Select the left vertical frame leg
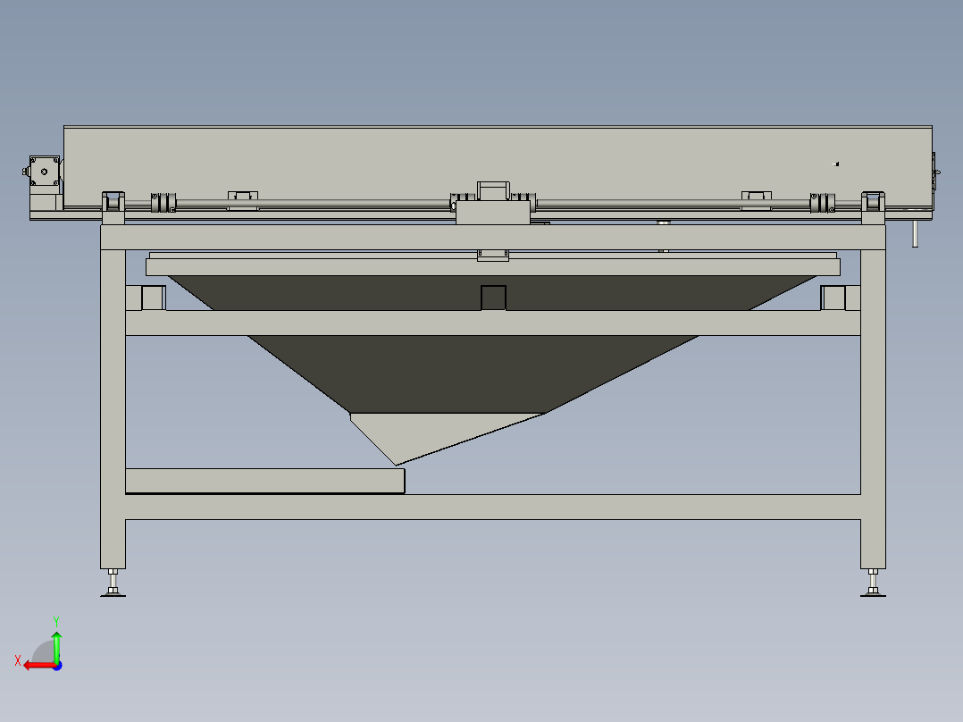The width and height of the screenshot is (963, 722). click(x=113, y=408)
